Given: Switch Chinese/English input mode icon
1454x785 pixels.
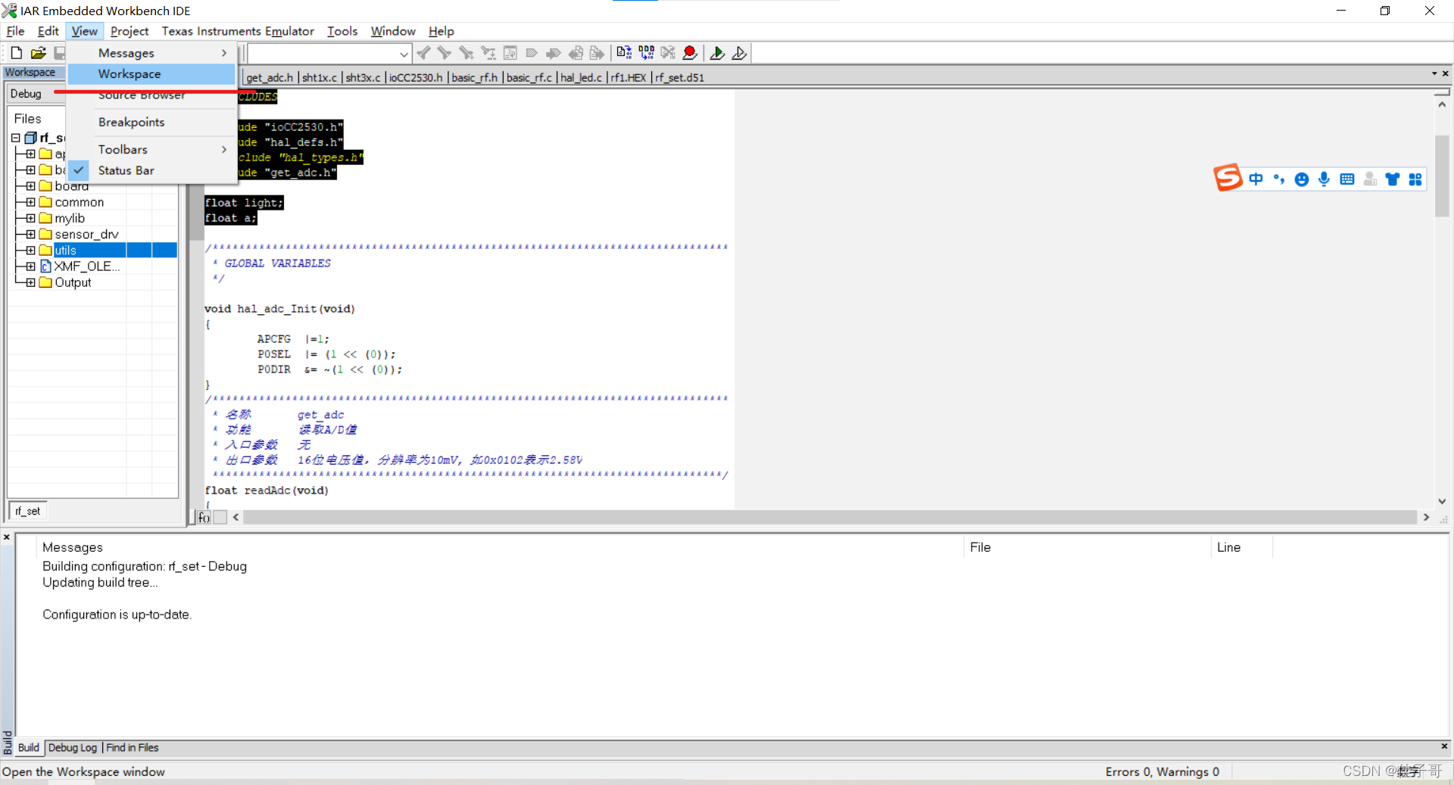Looking at the screenshot, I should tap(1256, 179).
